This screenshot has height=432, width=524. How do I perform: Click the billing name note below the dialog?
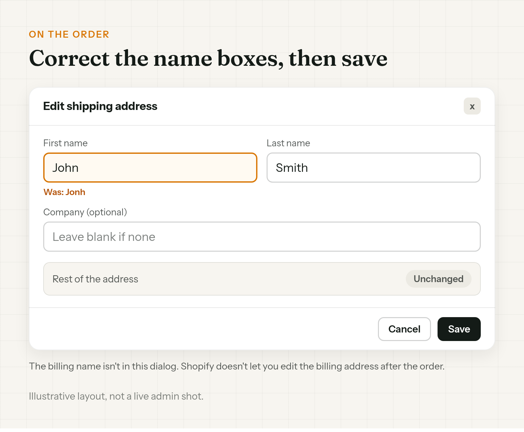coord(237,366)
